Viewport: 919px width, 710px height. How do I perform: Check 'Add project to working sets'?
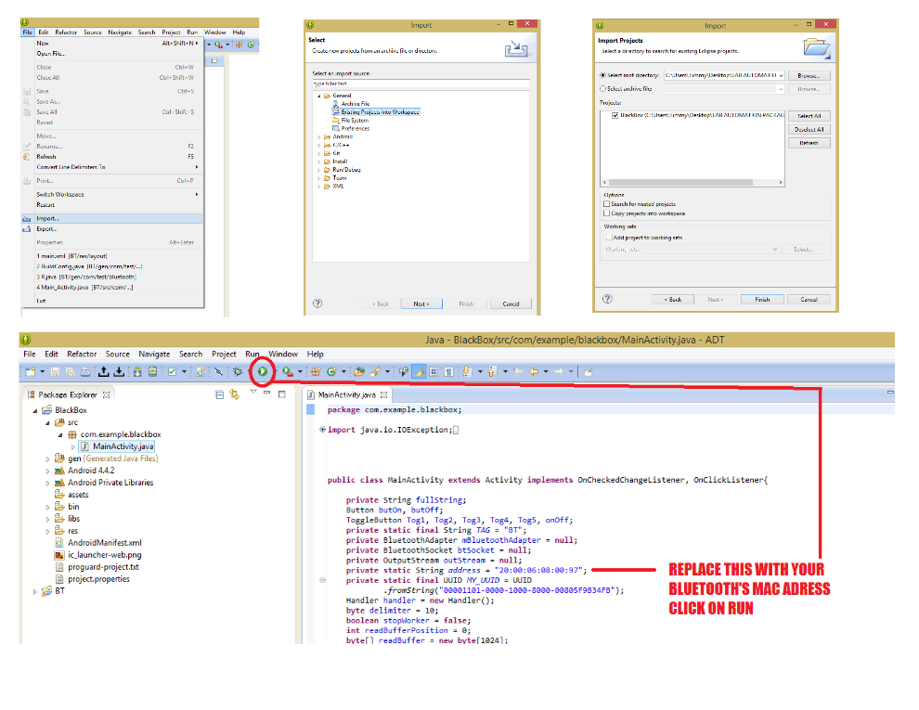(609, 238)
